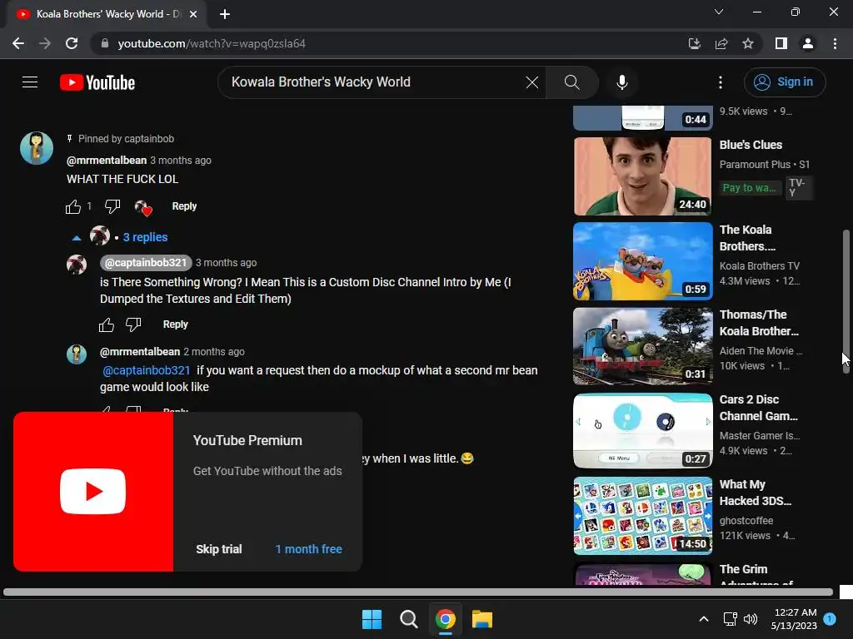Click Master Gamer channel name text
Screen dimensions: 853x639
pos(760,435)
